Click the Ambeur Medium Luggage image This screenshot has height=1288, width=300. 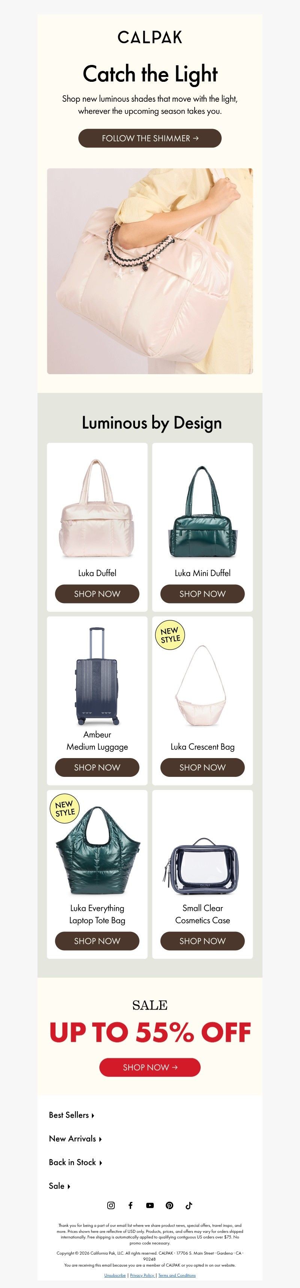coord(97,676)
